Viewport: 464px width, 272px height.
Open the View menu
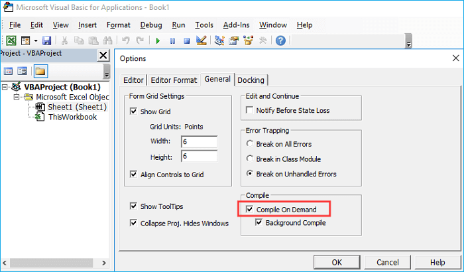(61, 25)
